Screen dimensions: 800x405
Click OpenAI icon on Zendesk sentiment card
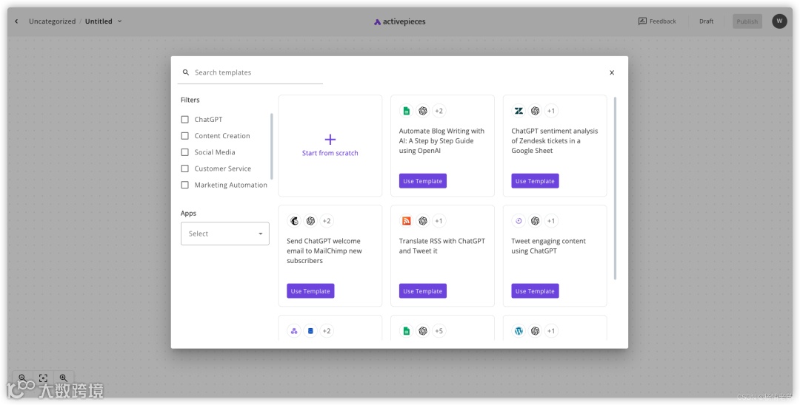[x=535, y=111]
